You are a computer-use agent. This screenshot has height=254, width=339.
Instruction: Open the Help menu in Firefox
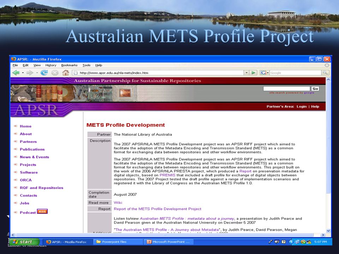click(x=99, y=65)
